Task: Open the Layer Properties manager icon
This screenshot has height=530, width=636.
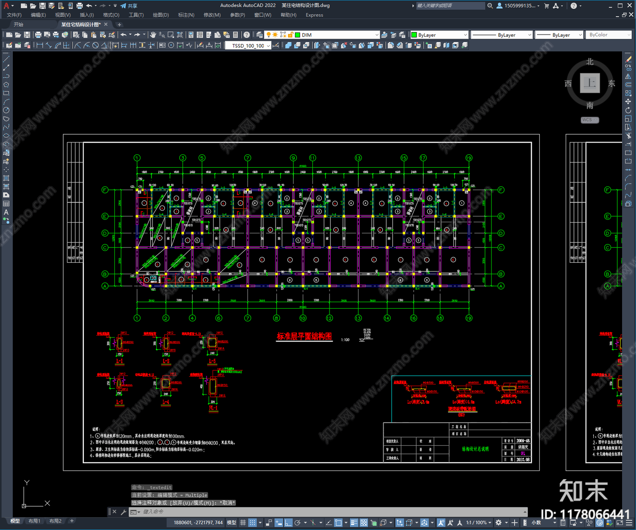Action: tap(260, 35)
